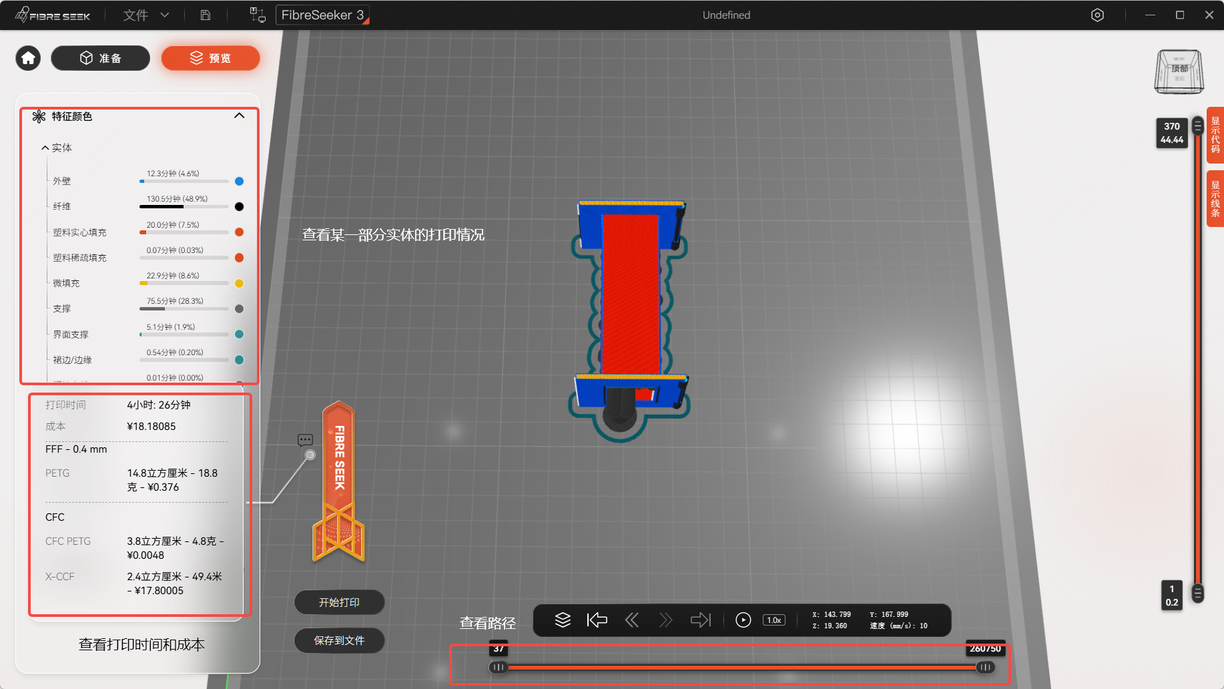Step backward with double-left arrows

(x=631, y=620)
